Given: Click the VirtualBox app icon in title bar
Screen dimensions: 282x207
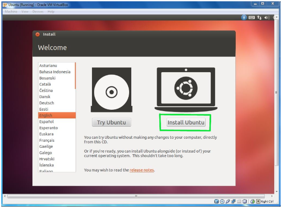Looking at the screenshot, I should (x=5, y=5).
